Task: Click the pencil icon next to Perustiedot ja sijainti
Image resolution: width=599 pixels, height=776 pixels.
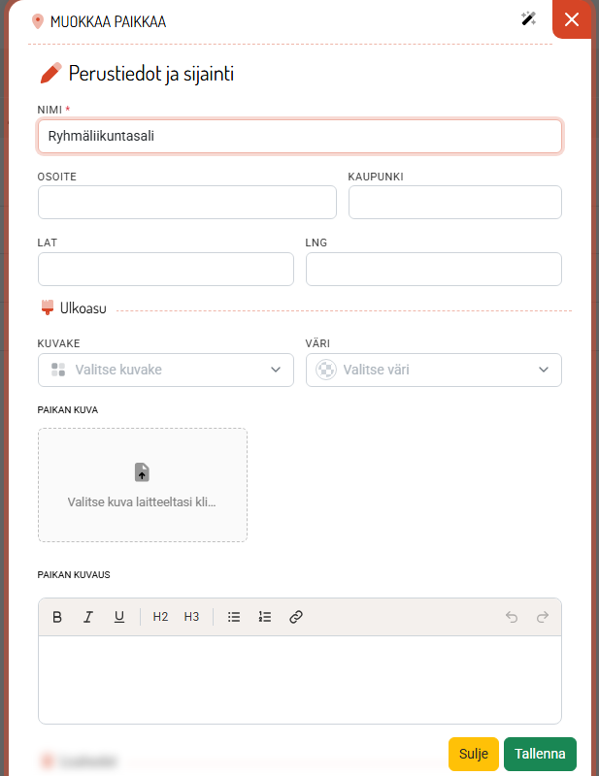Action: [x=50, y=74]
